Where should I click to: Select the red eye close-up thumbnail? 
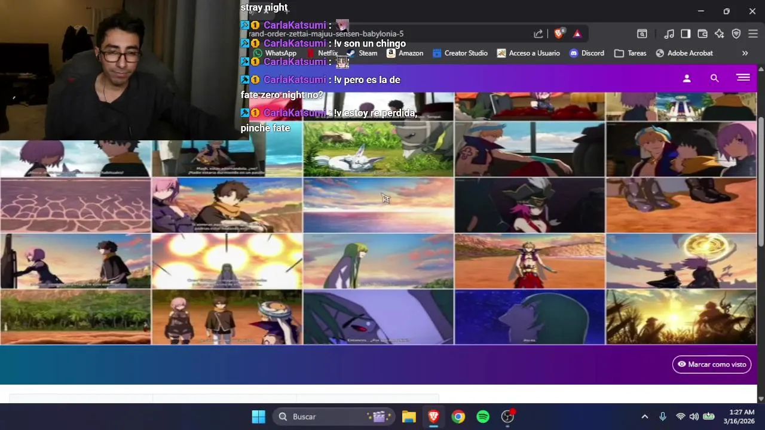tap(378, 317)
